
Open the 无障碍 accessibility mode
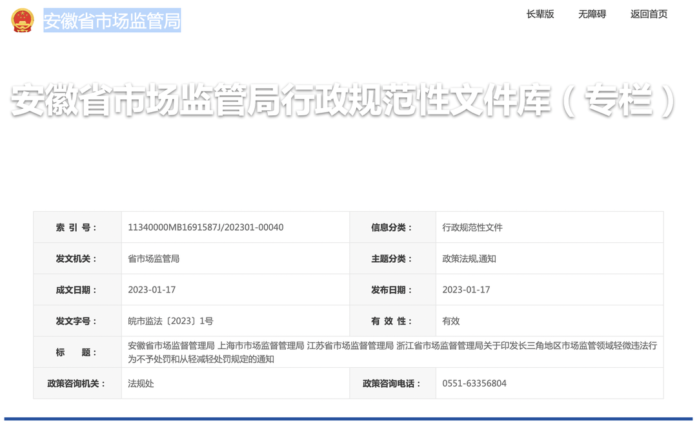[x=592, y=14]
